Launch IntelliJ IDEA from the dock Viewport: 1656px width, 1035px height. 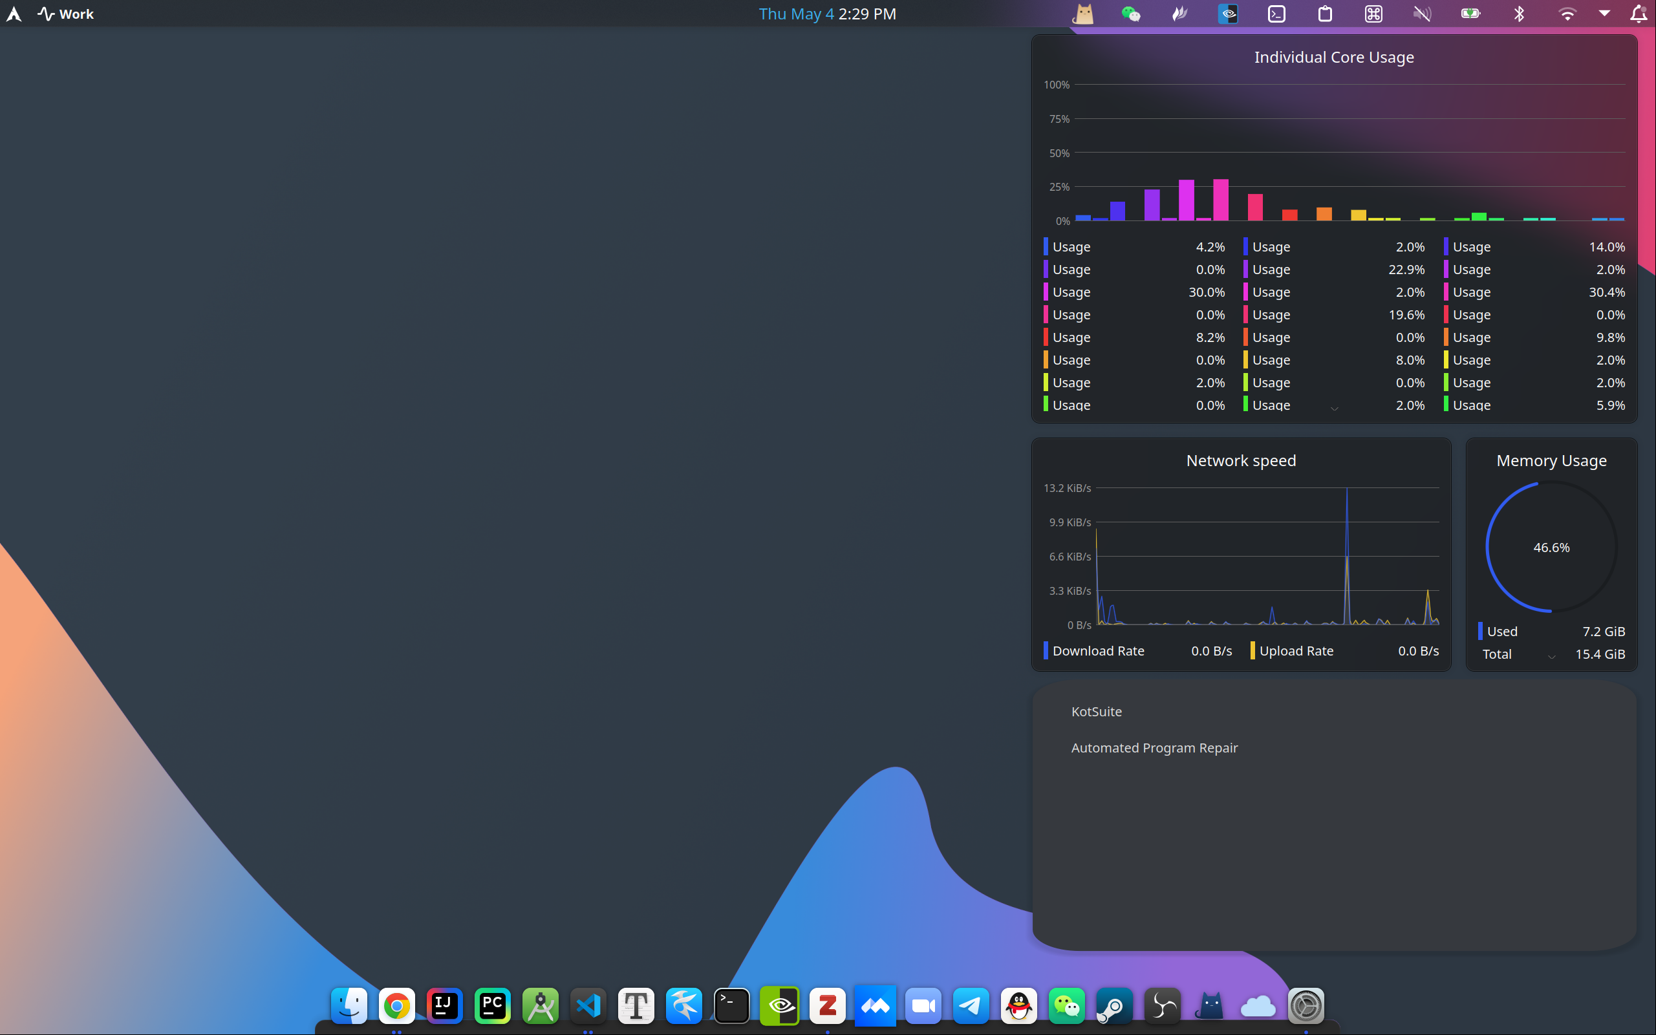pyautogui.click(x=444, y=1005)
